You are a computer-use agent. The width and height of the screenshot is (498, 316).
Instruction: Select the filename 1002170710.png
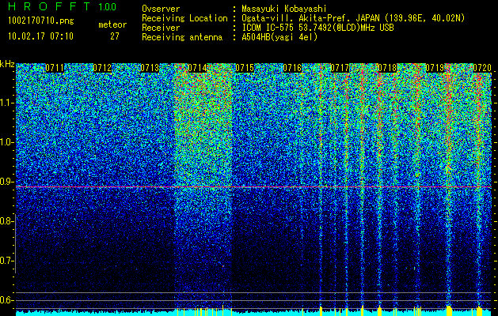click(41, 21)
